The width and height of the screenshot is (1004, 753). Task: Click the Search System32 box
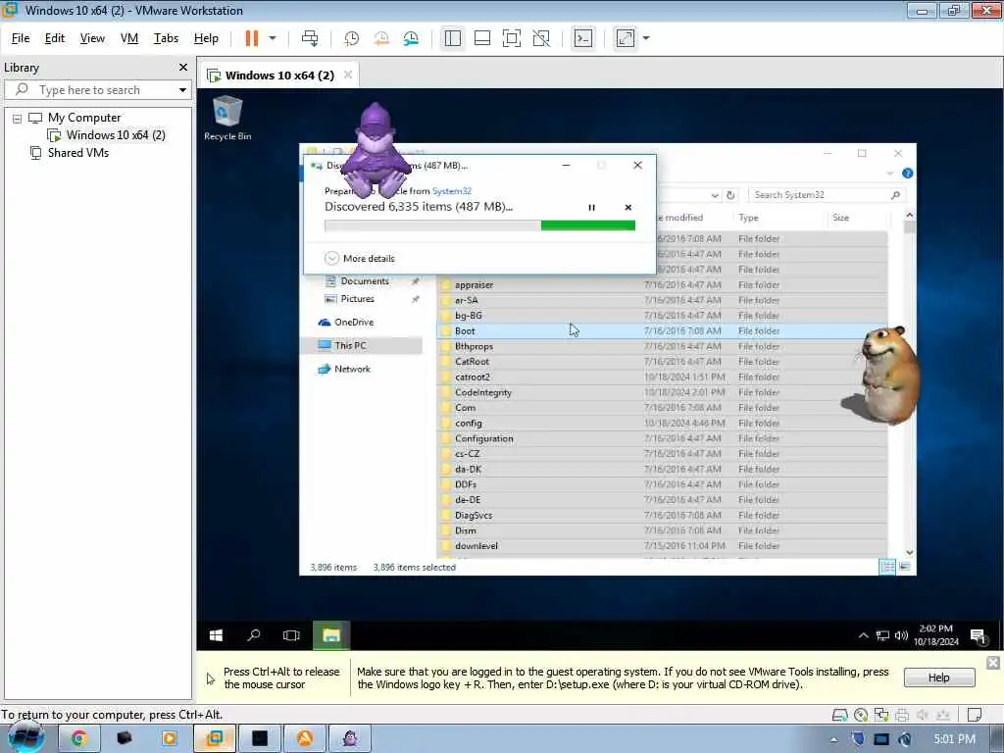(x=826, y=195)
